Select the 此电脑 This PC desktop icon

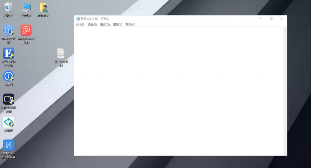[26, 9]
